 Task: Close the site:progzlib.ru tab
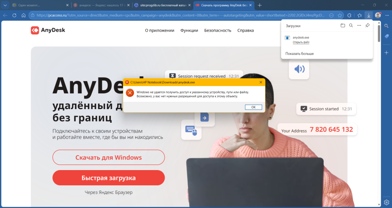click(x=189, y=5)
